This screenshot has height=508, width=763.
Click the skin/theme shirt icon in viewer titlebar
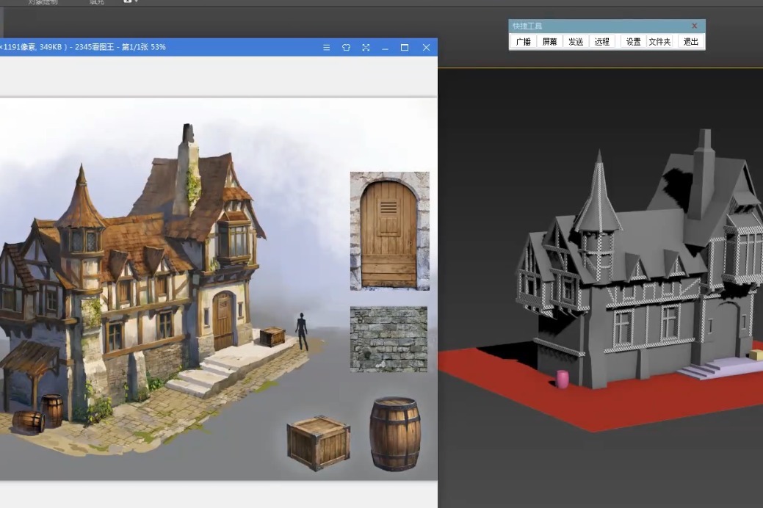click(x=346, y=47)
